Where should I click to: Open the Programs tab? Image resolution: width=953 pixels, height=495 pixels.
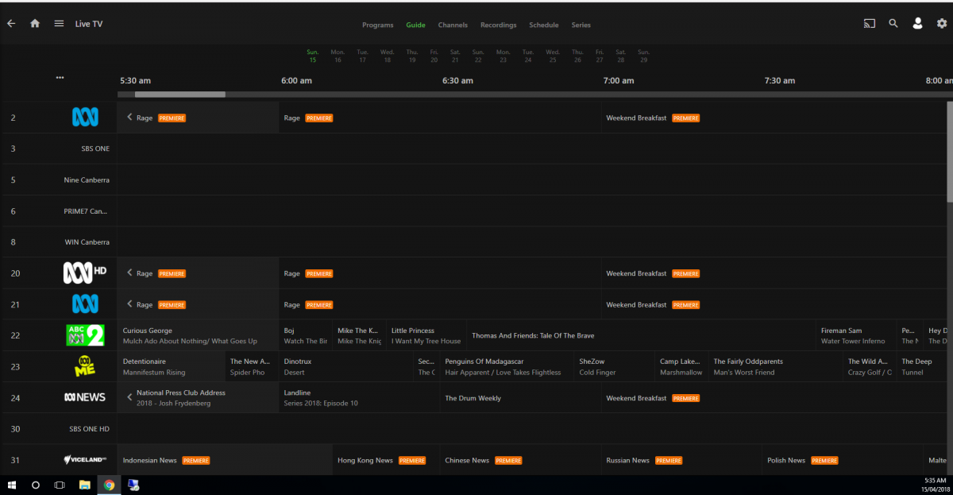(377, 25)
